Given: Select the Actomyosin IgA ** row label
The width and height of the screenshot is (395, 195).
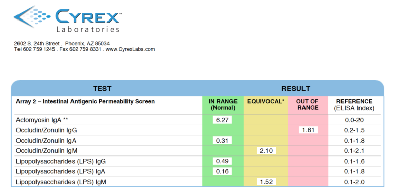Looking at the screenshot, I should 42,120.
